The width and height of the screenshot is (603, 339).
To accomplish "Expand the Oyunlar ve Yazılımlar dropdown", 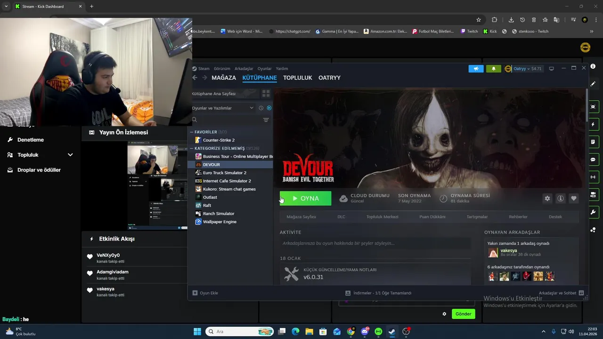I will click(223, 108).
